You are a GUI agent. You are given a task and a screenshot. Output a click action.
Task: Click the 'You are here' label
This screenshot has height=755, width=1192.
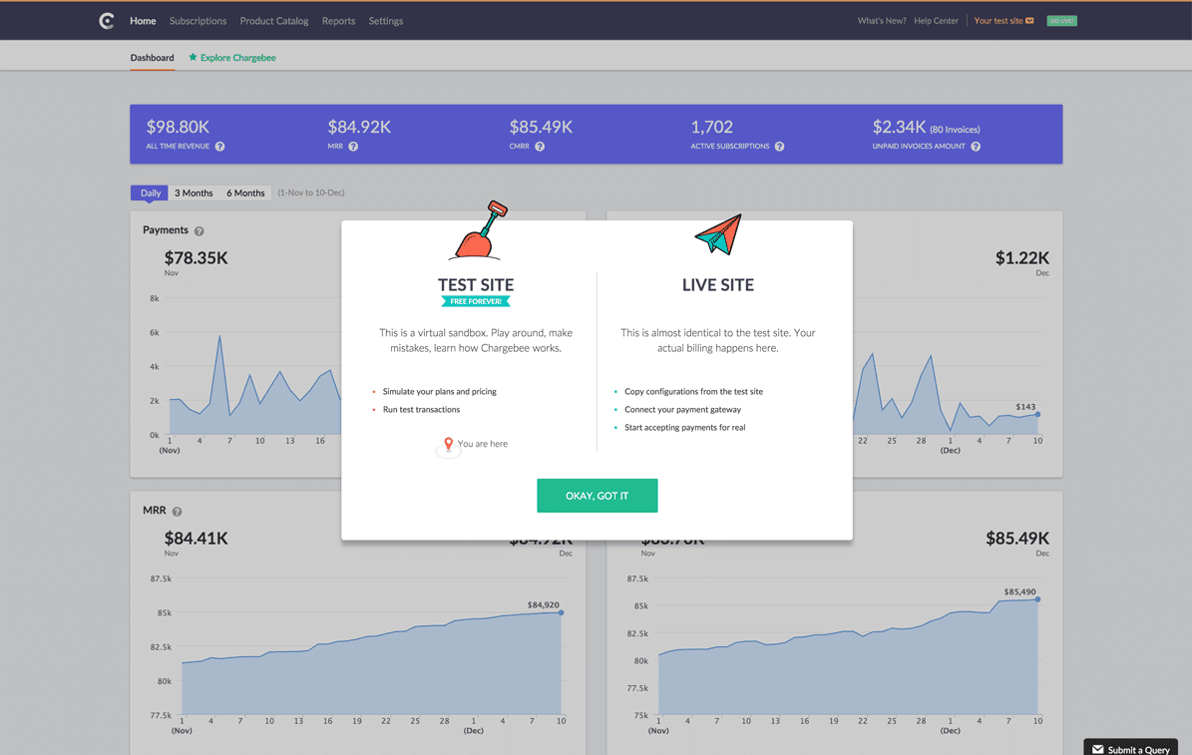pyautogui.click(x=483, y=444)
